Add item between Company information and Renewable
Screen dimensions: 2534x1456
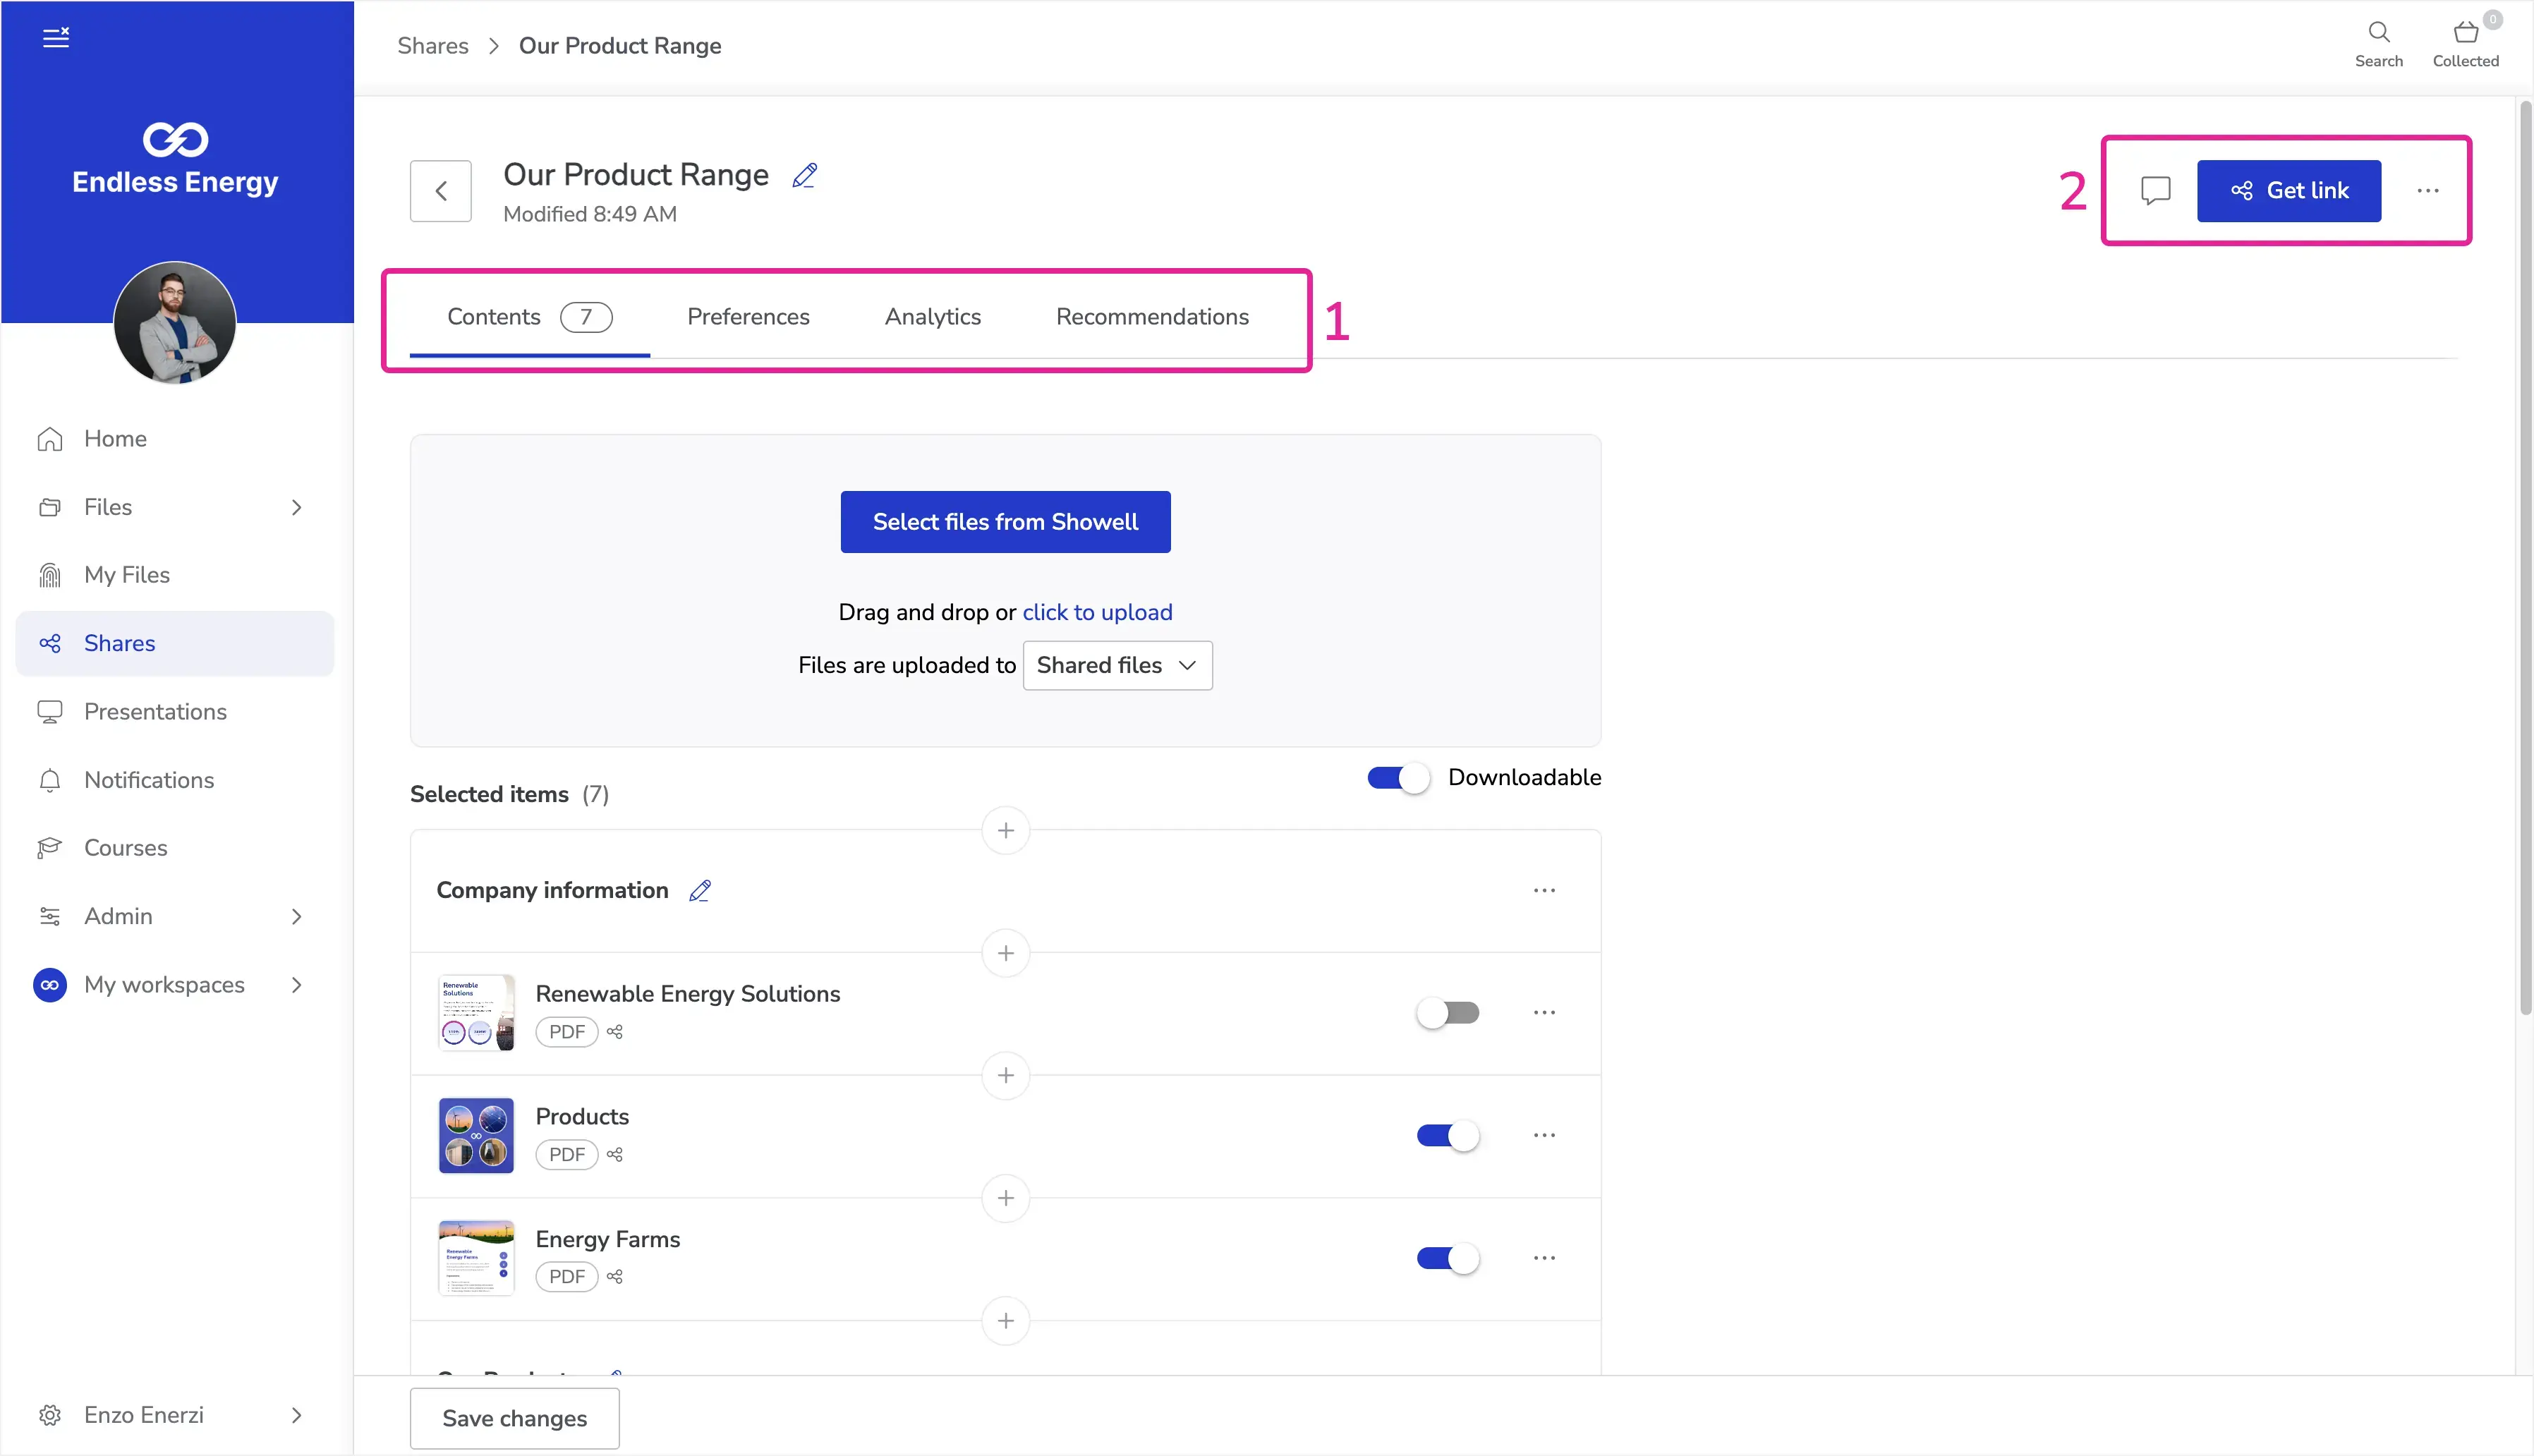[x=1005, y=953]
